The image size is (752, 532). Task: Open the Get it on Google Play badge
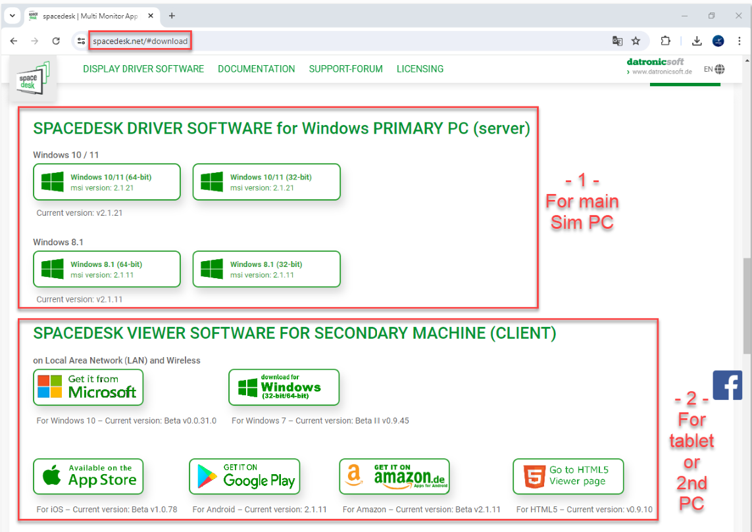245,476
